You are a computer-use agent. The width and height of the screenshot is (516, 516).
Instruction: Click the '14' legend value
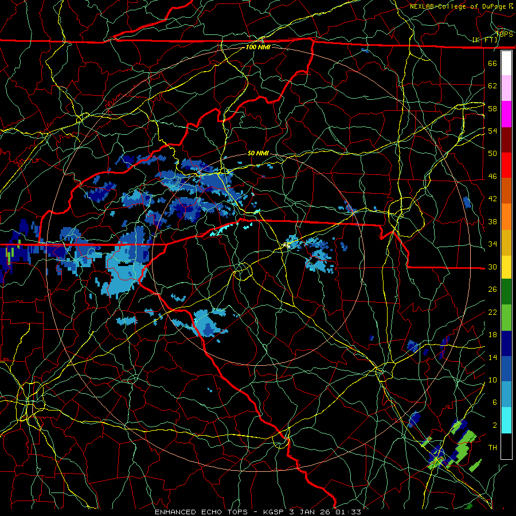[x=492, y=357]
